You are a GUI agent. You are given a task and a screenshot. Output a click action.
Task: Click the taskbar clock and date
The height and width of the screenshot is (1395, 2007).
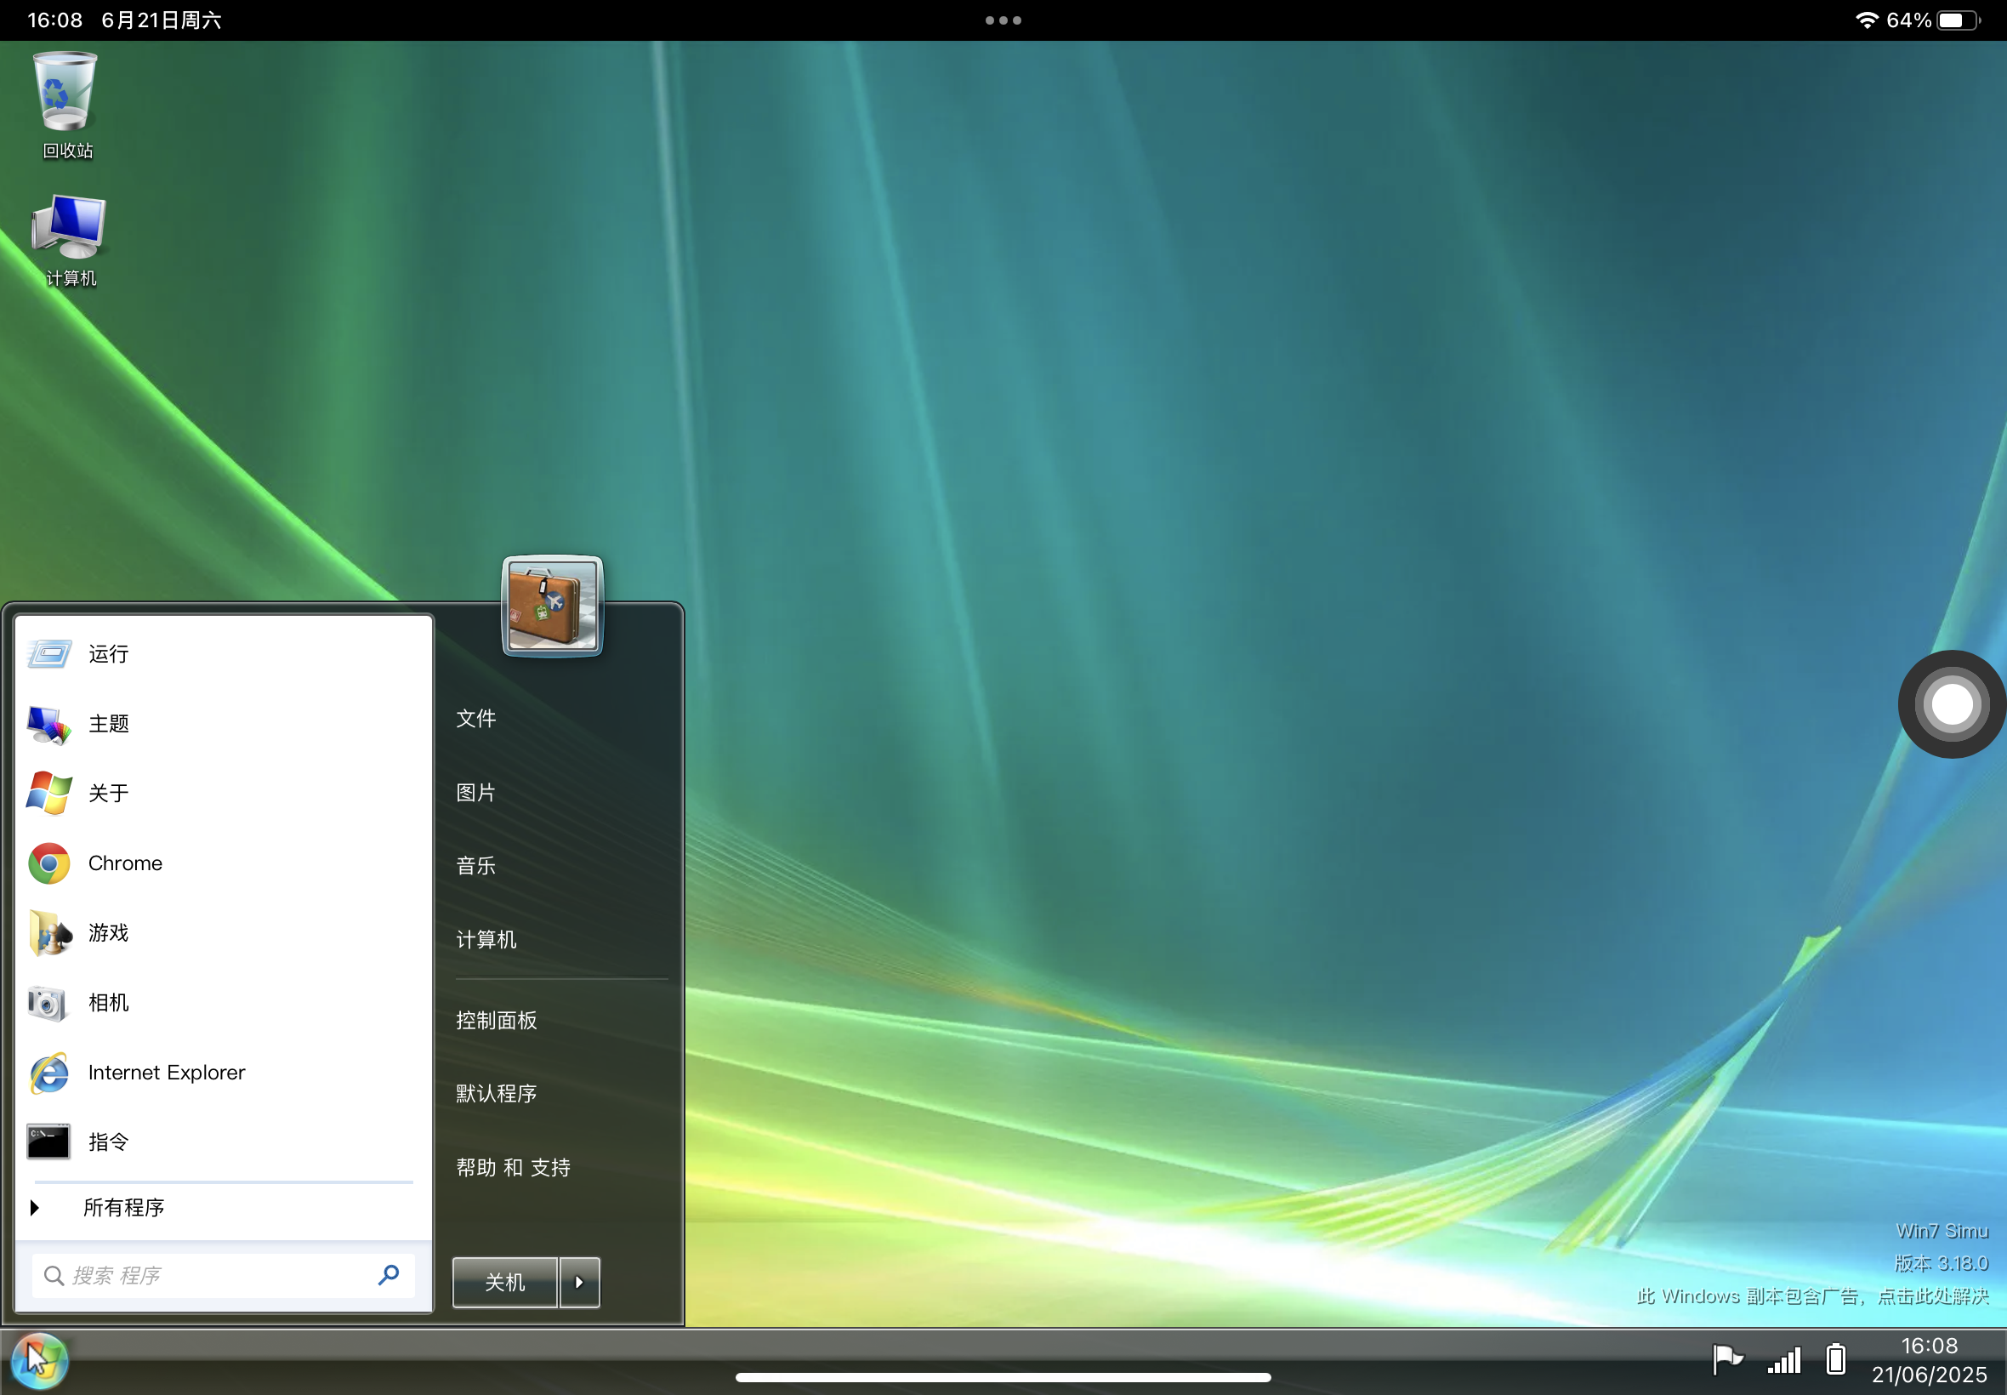[x=1930, y=1360]
